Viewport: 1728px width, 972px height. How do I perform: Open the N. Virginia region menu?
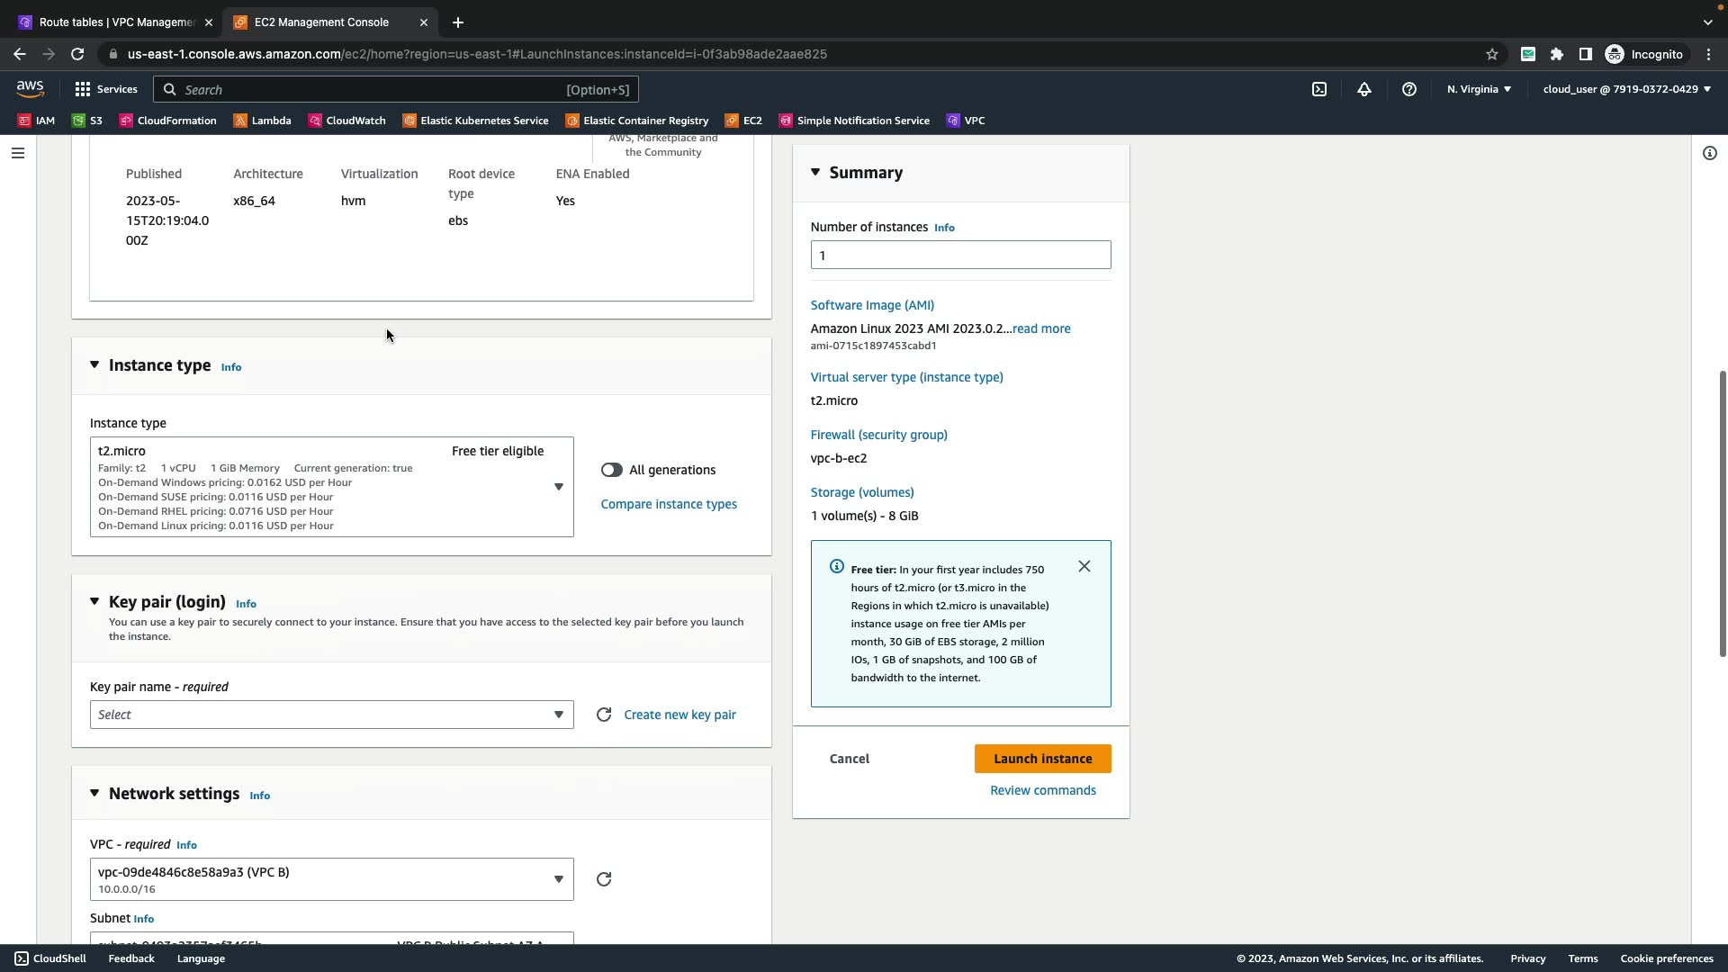[1479, 89]
